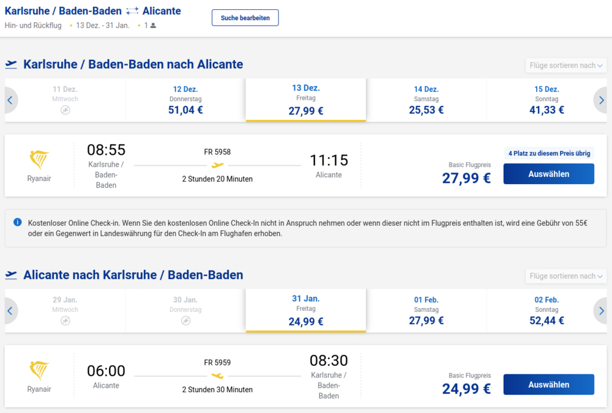Click the no-flight icon under 11 Dez.
This screenshot has height=413, width=612.
tap(65, 110)
